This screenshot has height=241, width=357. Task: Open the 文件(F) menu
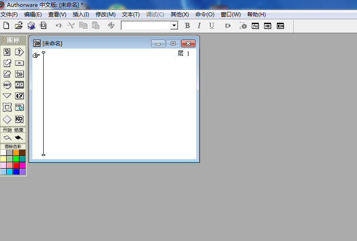(9, 15)
